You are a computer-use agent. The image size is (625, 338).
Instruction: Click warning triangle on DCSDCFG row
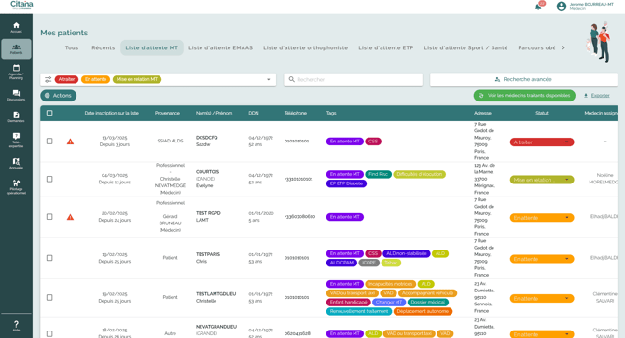(70, 142)
